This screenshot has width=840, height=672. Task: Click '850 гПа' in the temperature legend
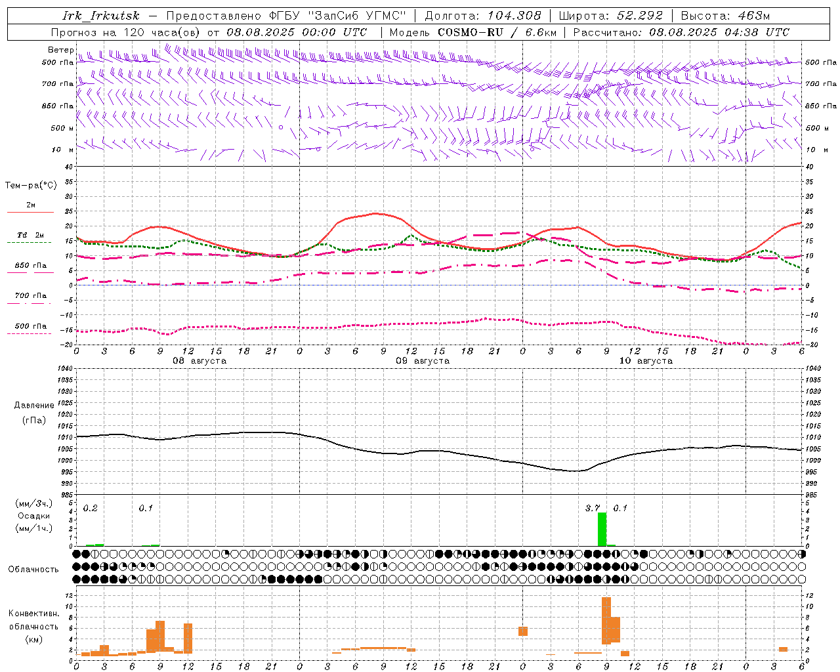31,266
